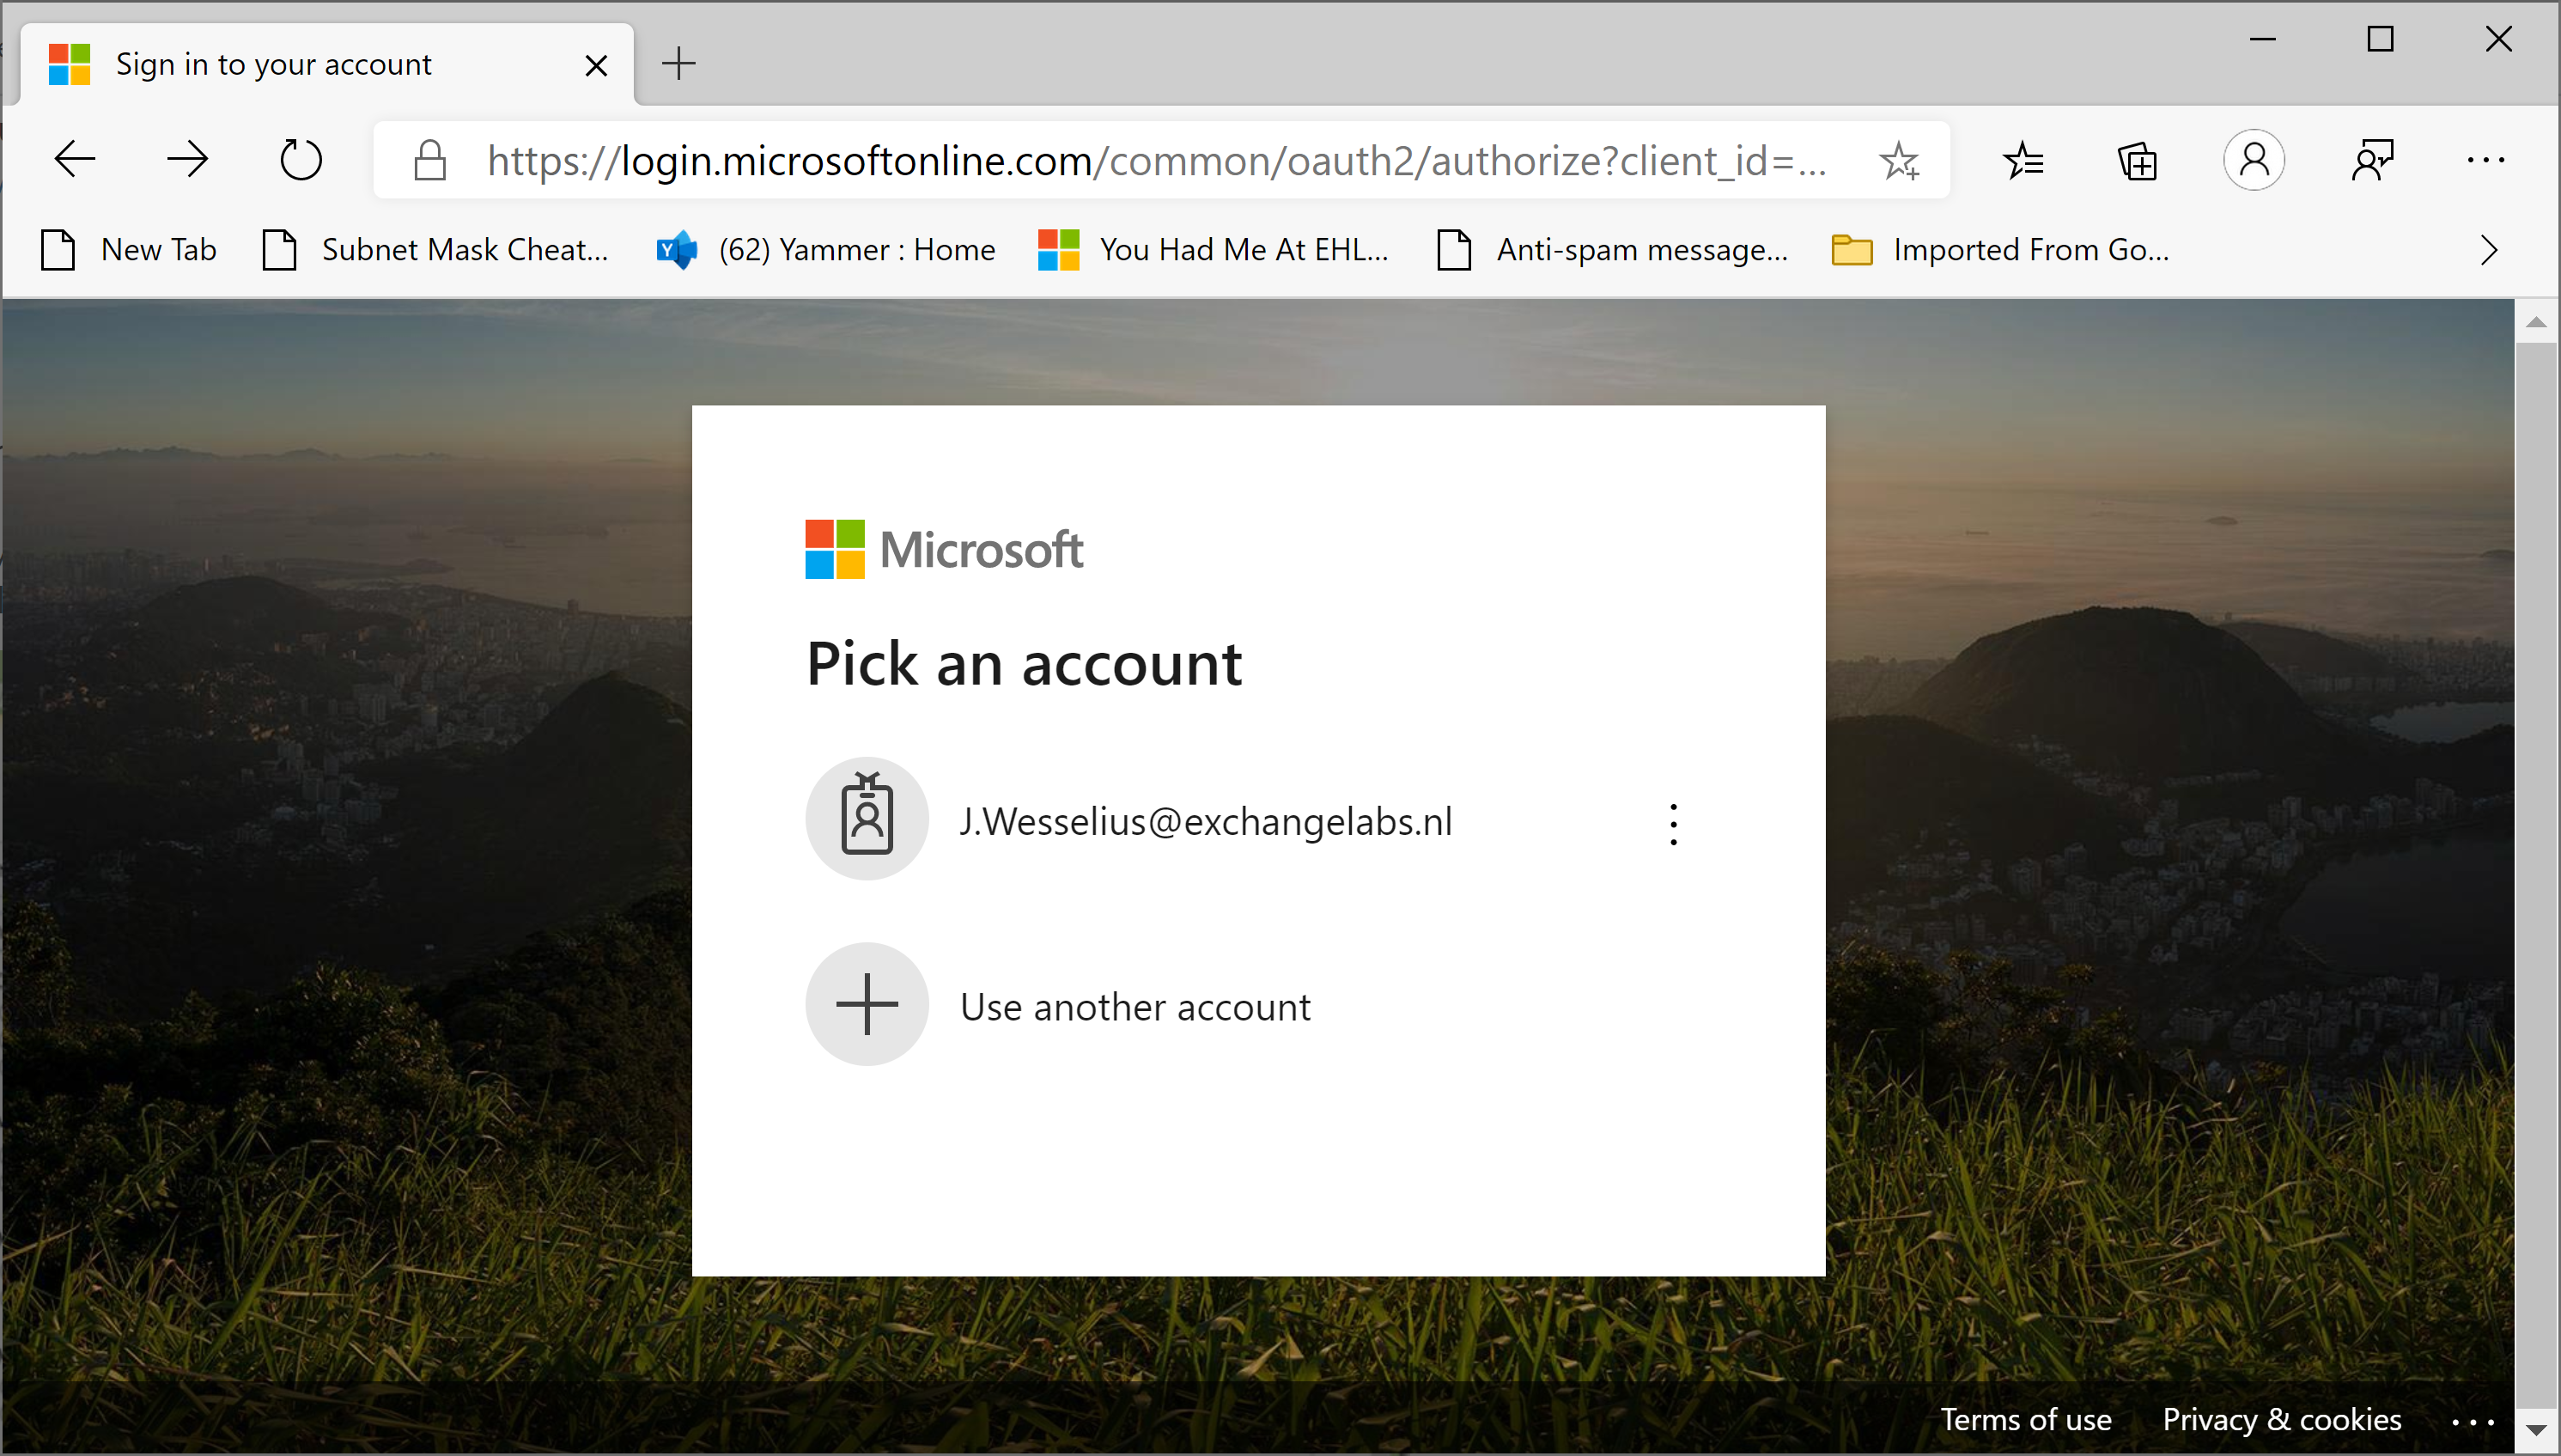Open the Yammer Home bookmark
2561x1456 pixels.
pos(855,250)
